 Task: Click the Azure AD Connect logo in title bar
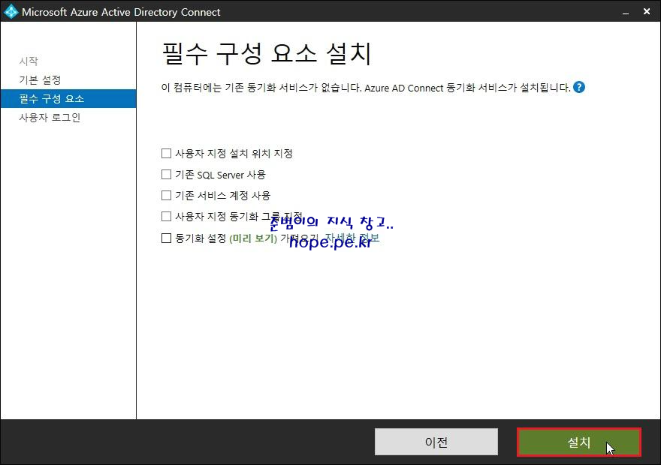(x=11, y=11)
